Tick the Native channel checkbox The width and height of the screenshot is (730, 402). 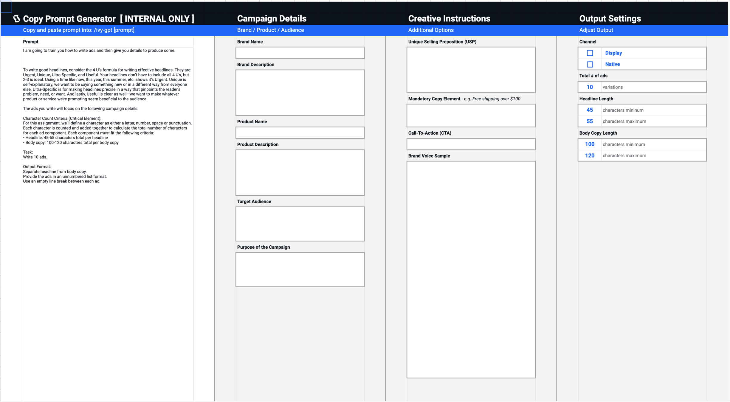point(590,64)
